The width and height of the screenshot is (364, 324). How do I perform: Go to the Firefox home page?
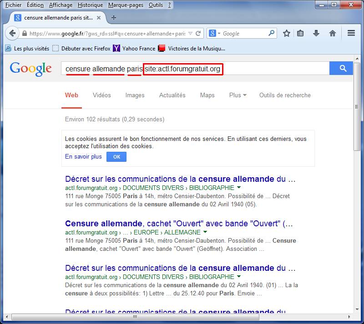pos(333,33)
